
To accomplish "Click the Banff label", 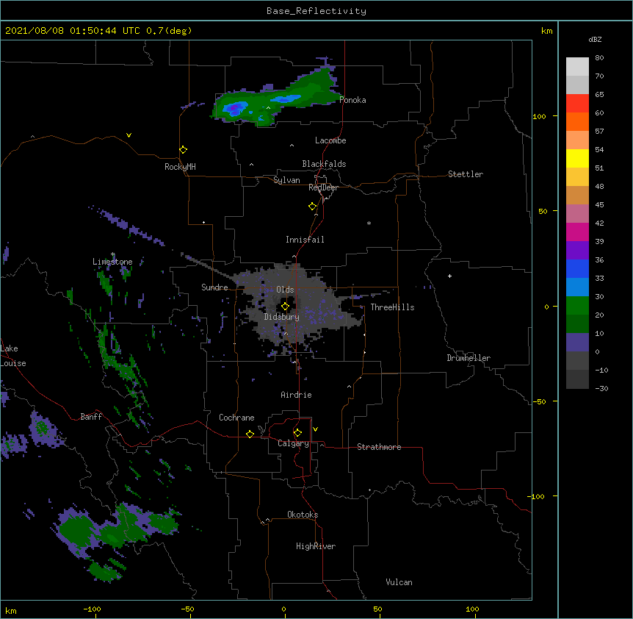I will tap(91, 417).
